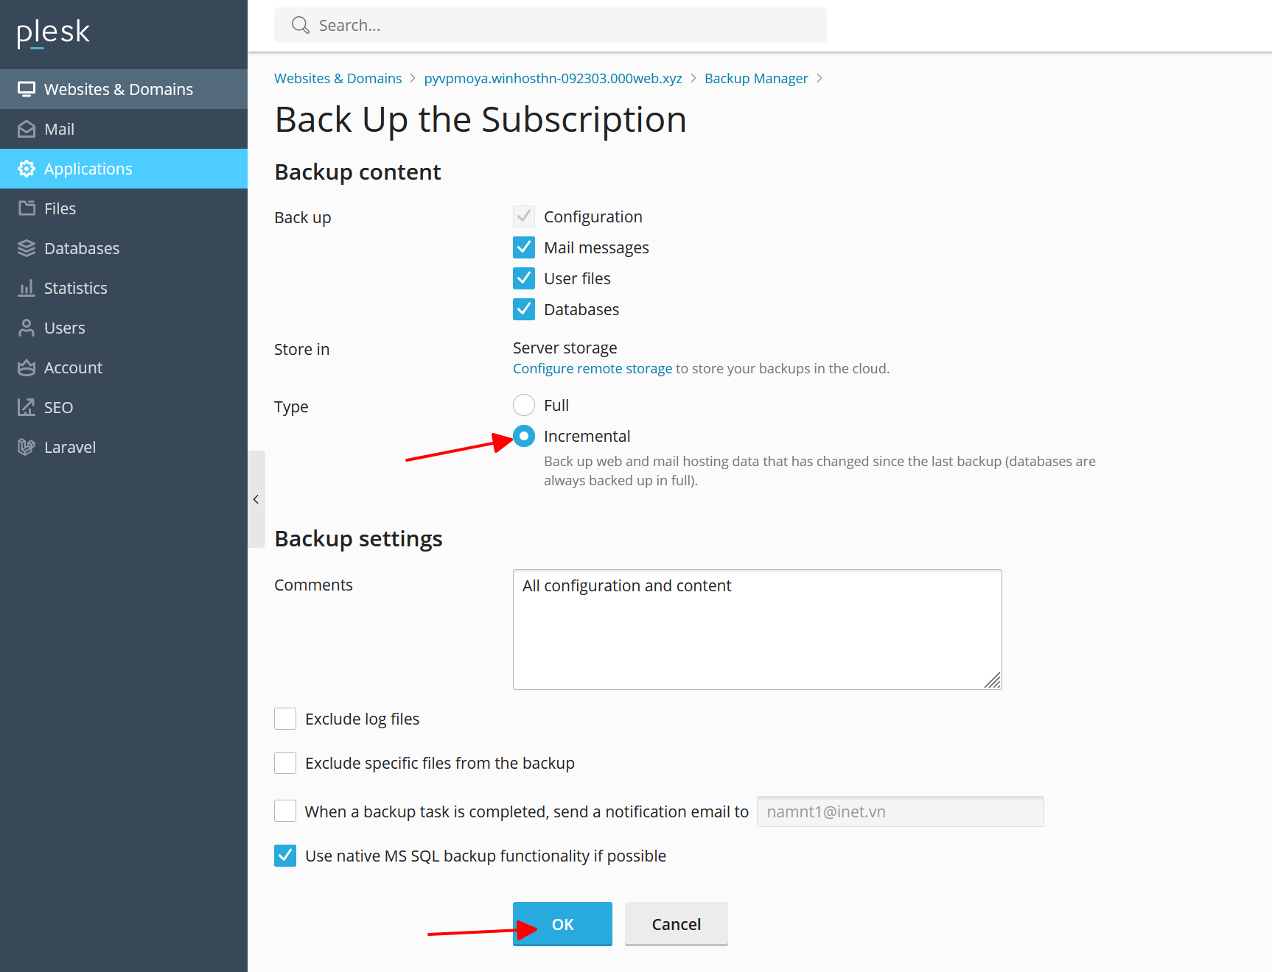Open the Mail envelope icon in sidebar
This screenshot has width=1272, height=972.
(27, 130)
